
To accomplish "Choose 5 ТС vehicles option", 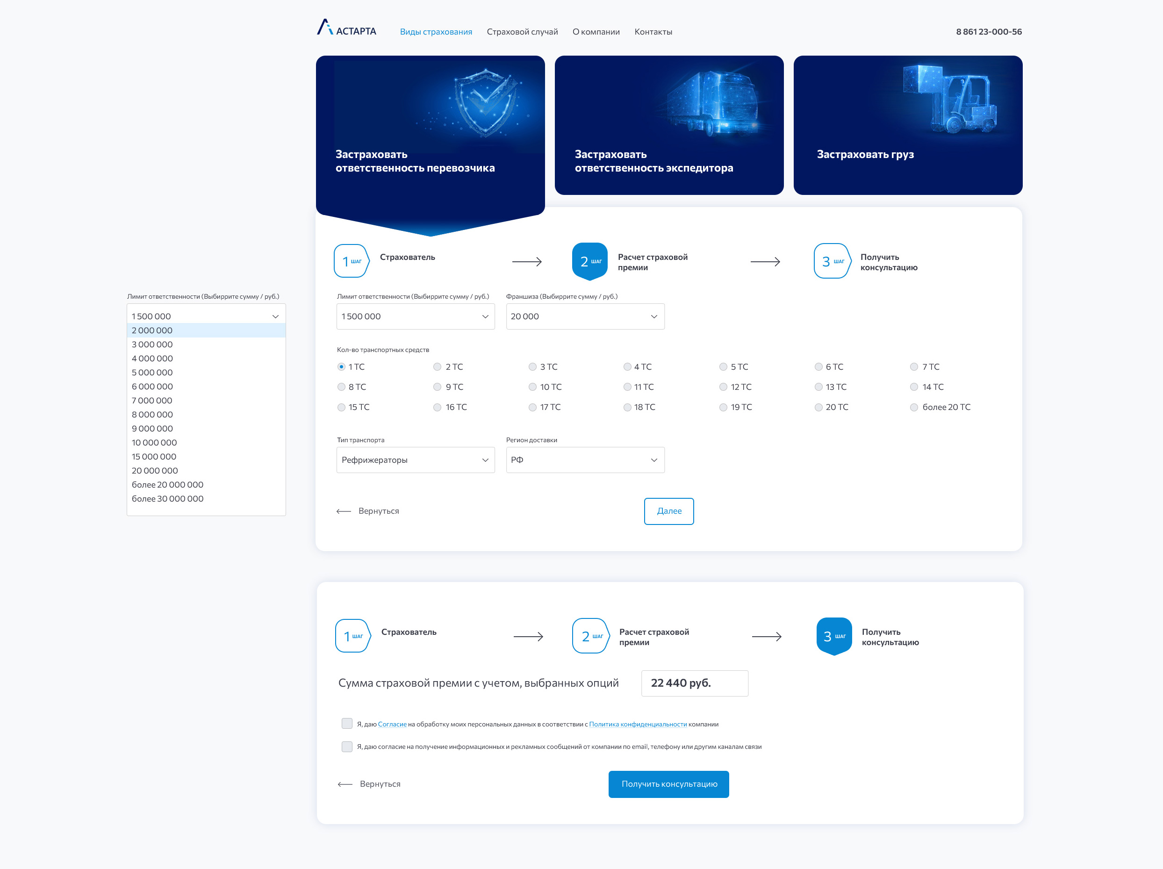I will pos(723,366).
